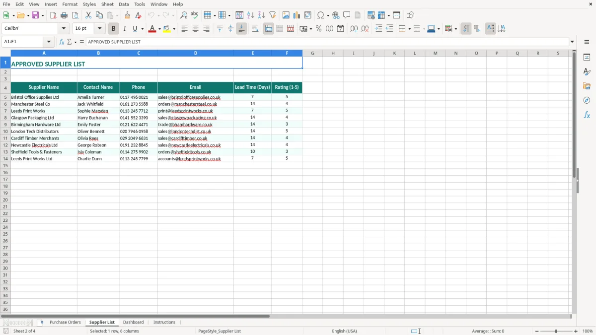Click the Insert Image icon
596x335 pixels.
(x=286, y=15)
